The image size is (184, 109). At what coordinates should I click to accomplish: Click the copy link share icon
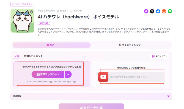coord(146,11)
